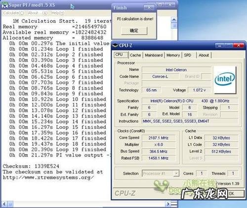Click the Threads value field

[x=233, y=173]
